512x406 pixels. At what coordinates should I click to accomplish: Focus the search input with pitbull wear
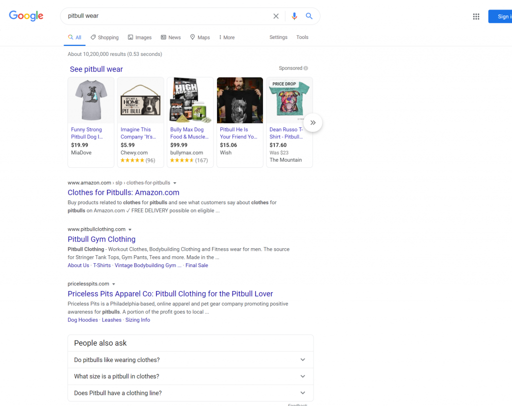[166, 16]
